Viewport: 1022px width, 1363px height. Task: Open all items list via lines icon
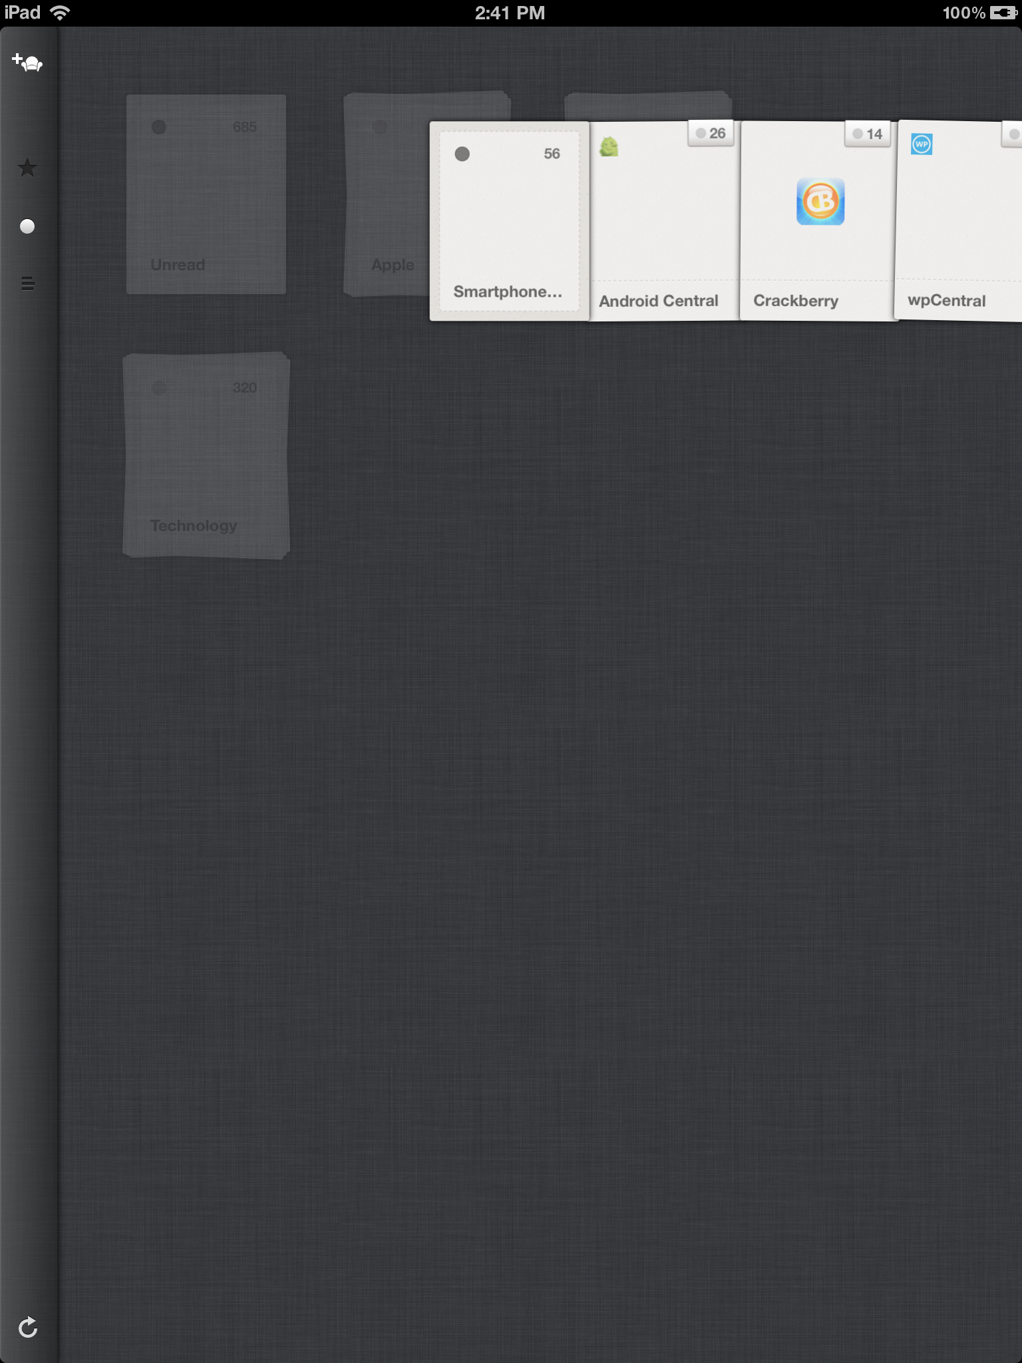click(27, 284)
